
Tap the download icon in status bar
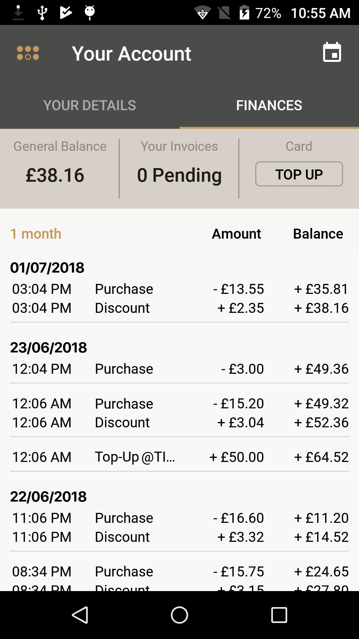18,13
